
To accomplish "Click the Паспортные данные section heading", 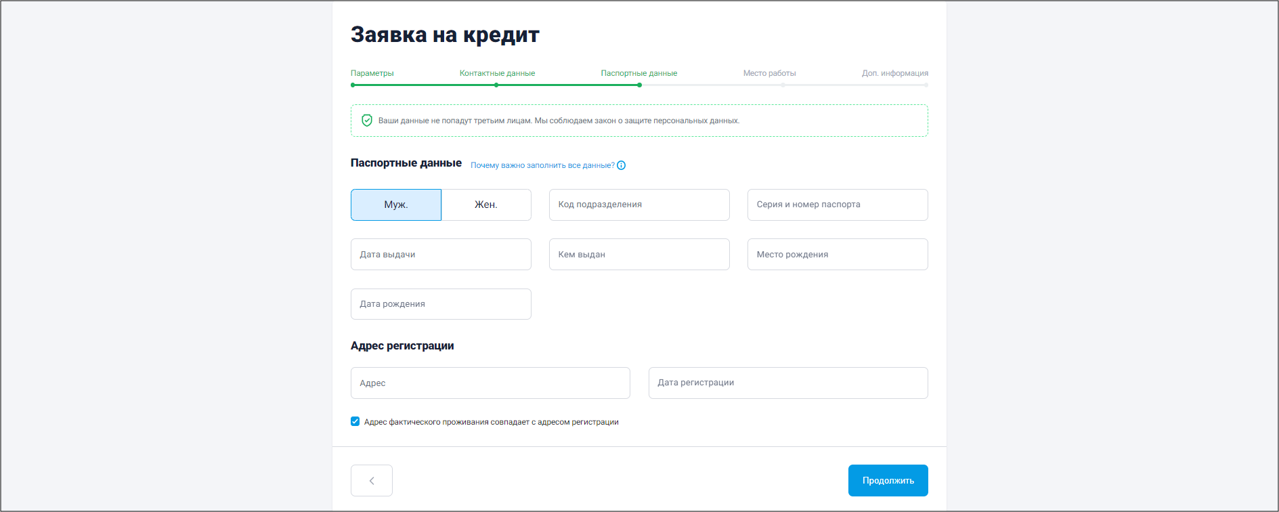I will point(406,163).
